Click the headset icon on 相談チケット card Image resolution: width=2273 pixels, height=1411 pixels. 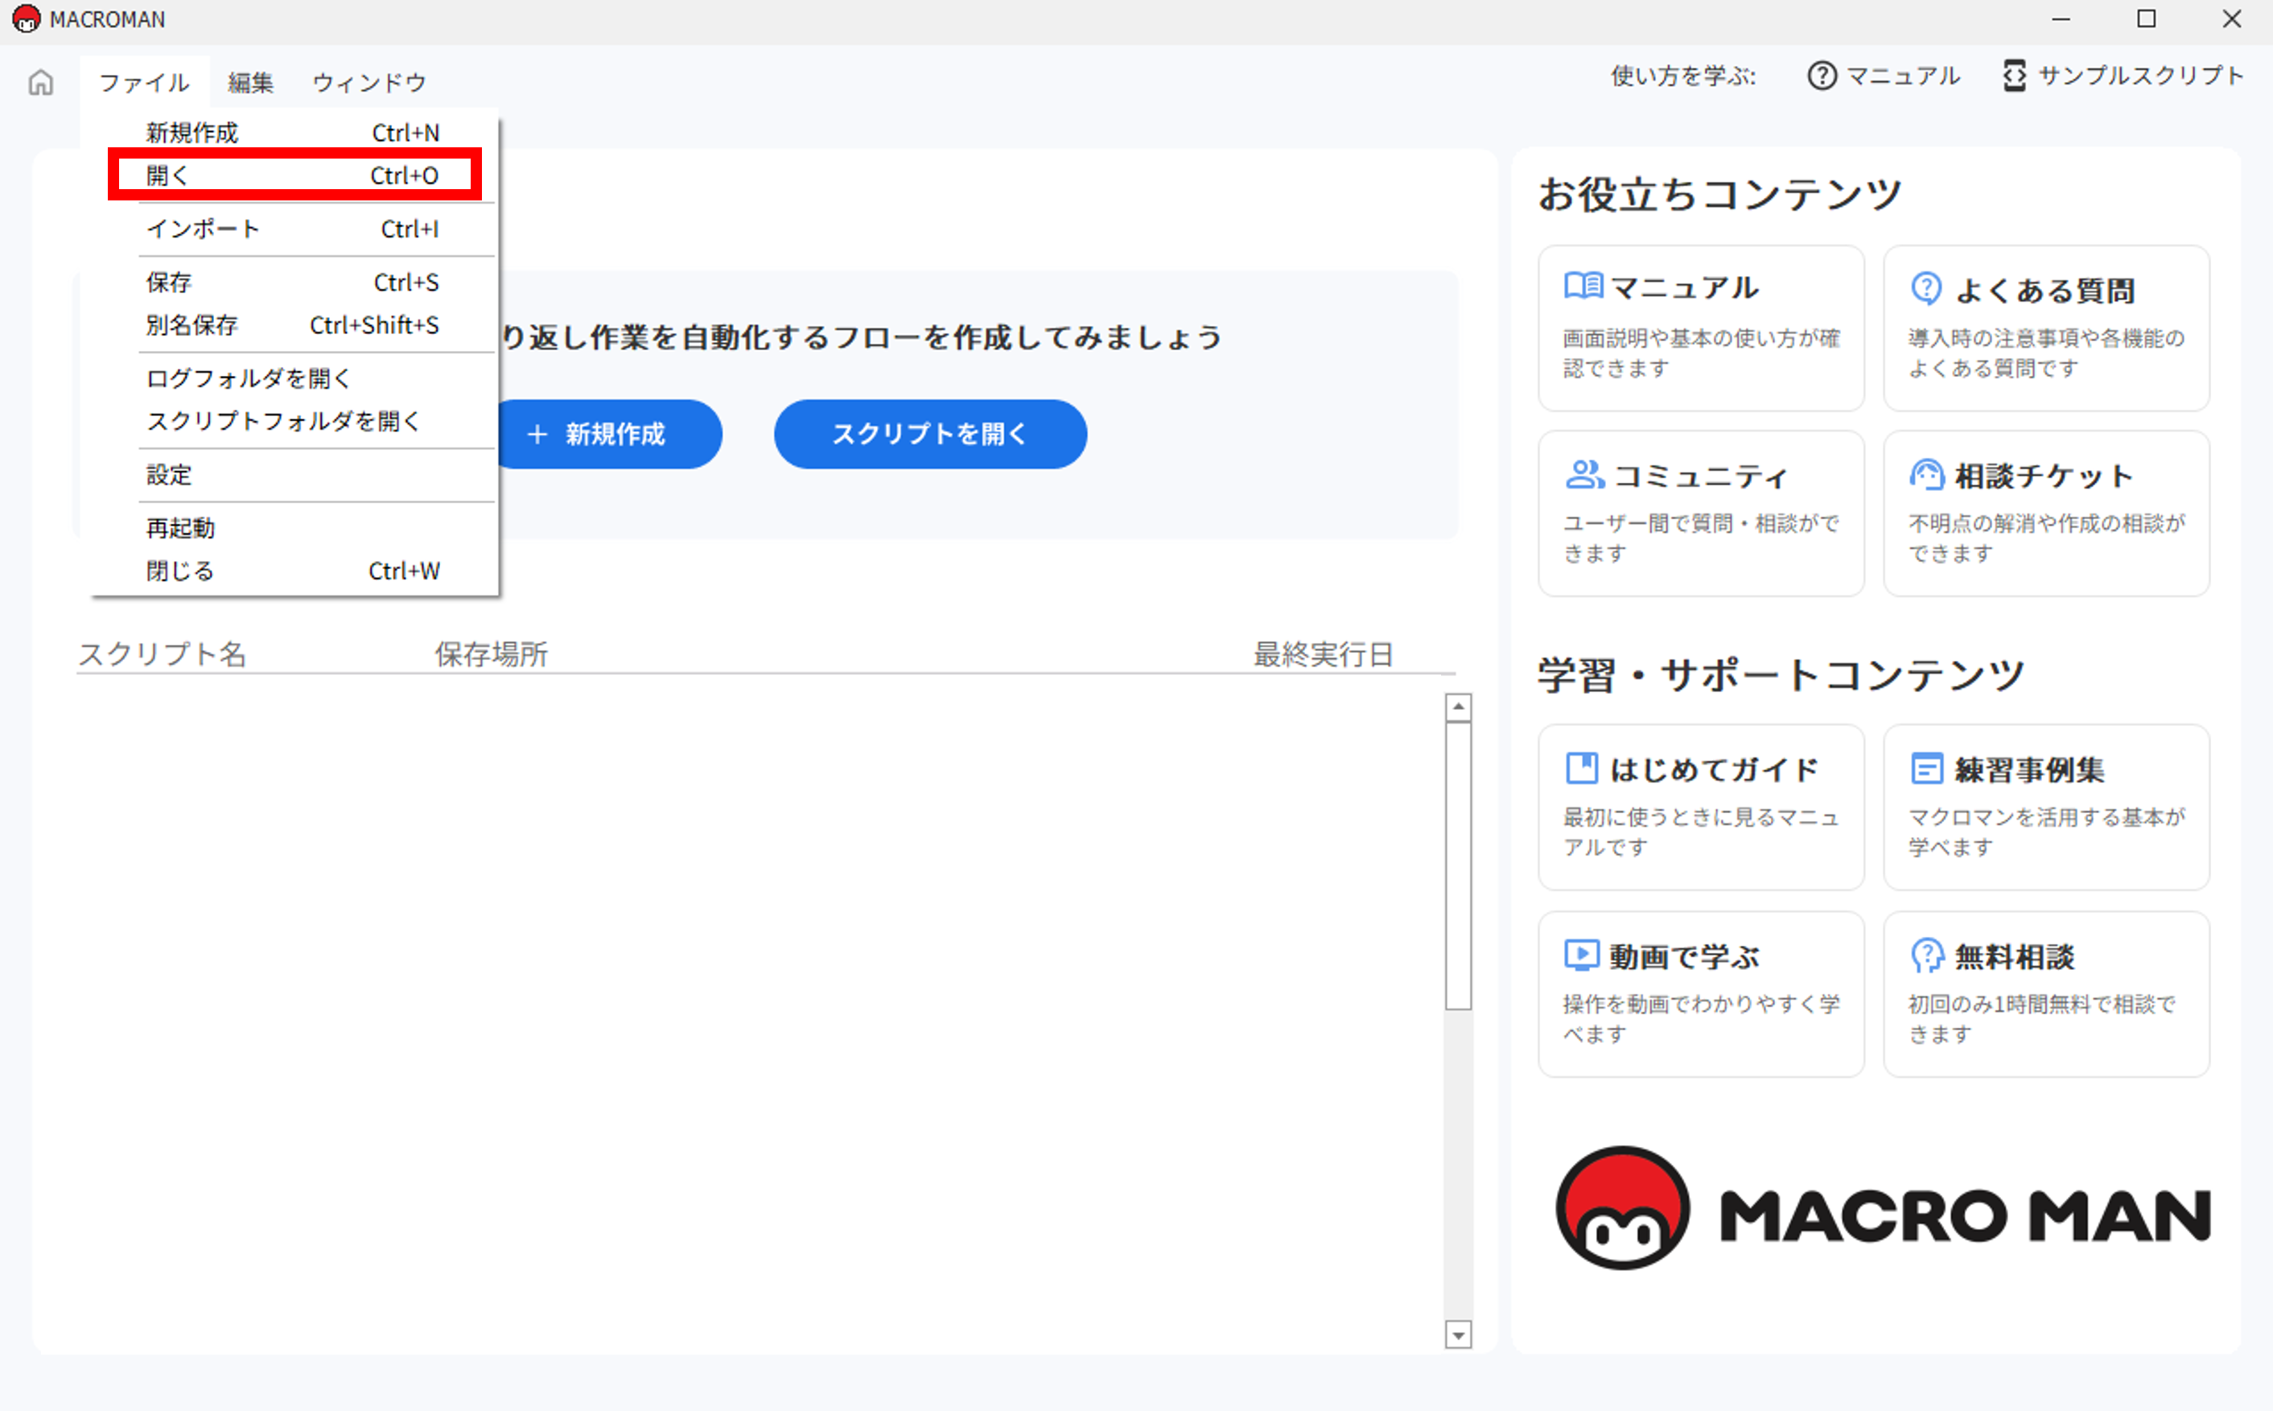tap(1926, 474)
